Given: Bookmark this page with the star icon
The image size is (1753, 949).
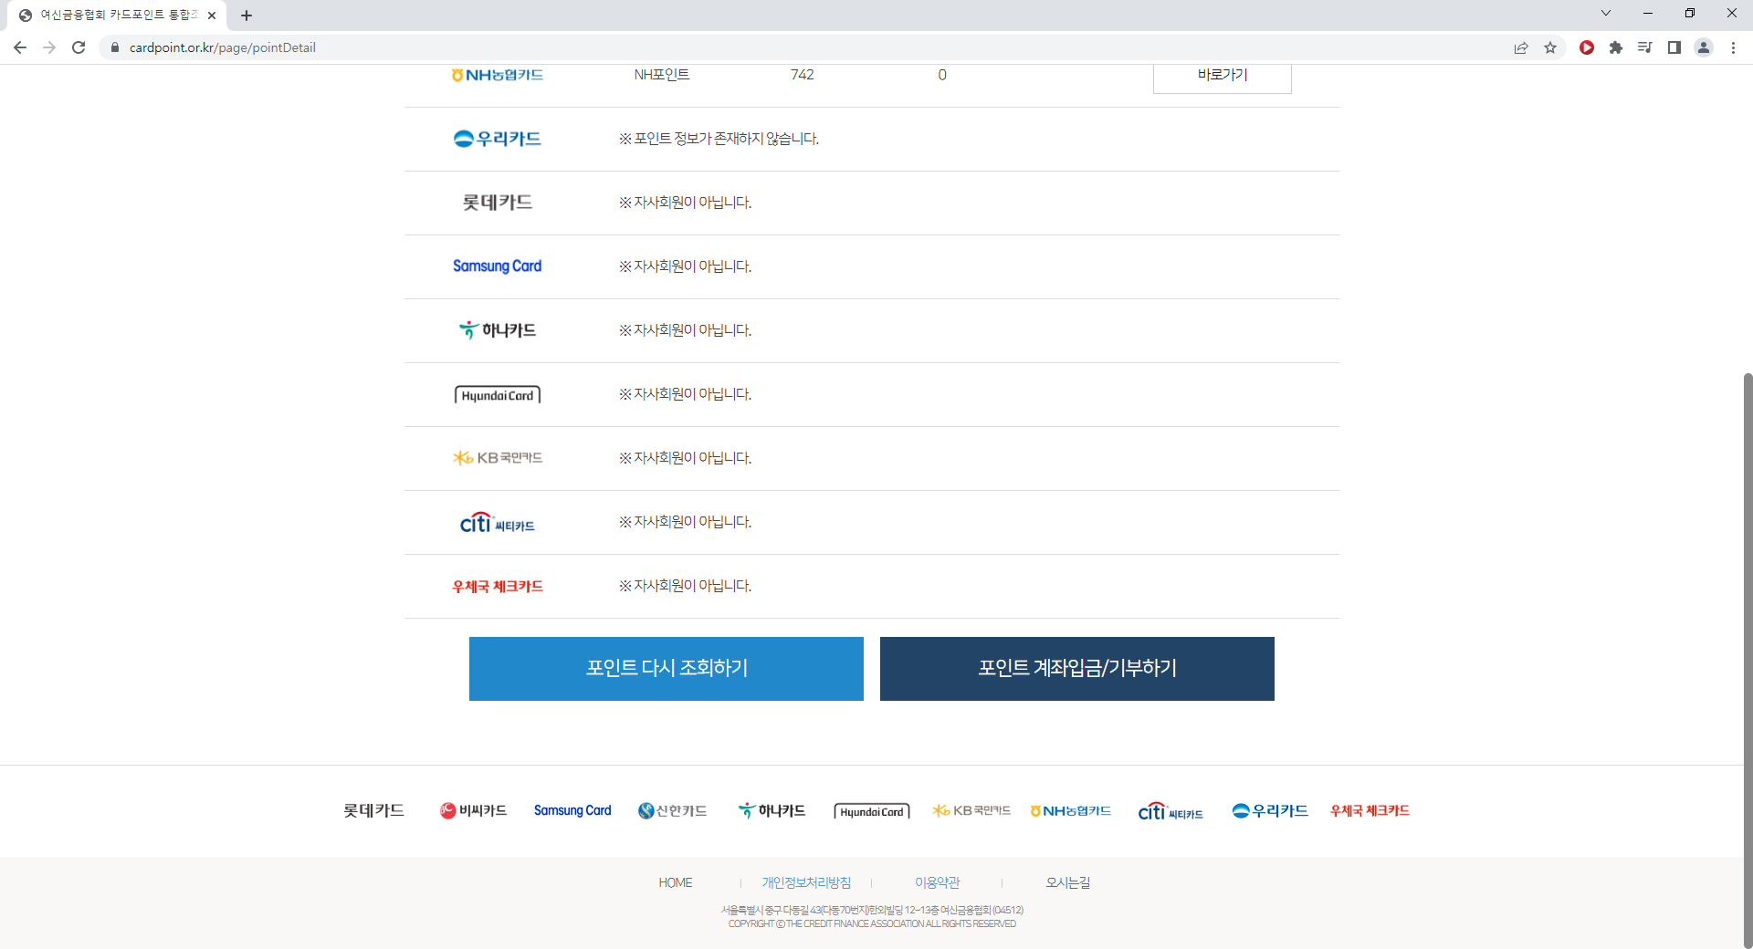Looking at the screenshot, I should tap(1550, 47).
